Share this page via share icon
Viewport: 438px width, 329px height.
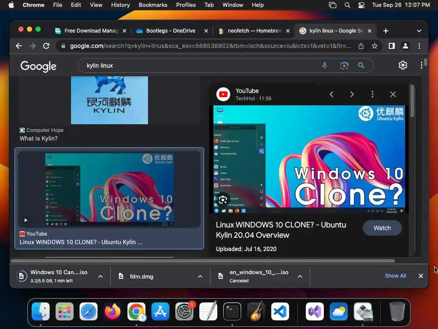[361, 46]
